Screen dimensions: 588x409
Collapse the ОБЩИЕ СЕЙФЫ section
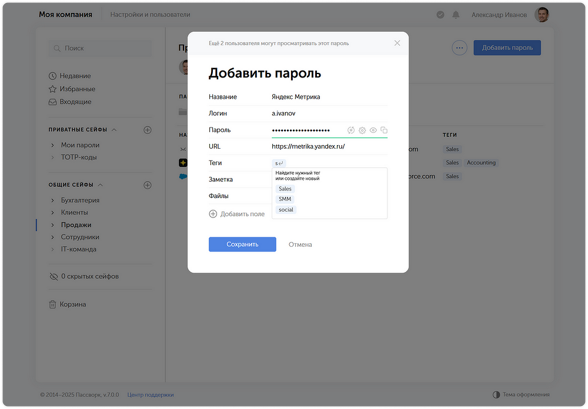[x=100, y=185]
